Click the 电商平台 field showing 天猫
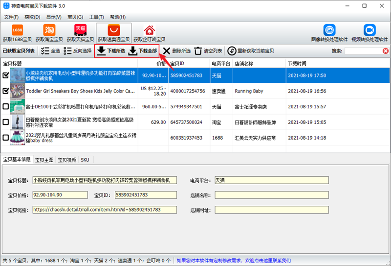This screenshot has width=391, height=266. (x=272, y=180)
